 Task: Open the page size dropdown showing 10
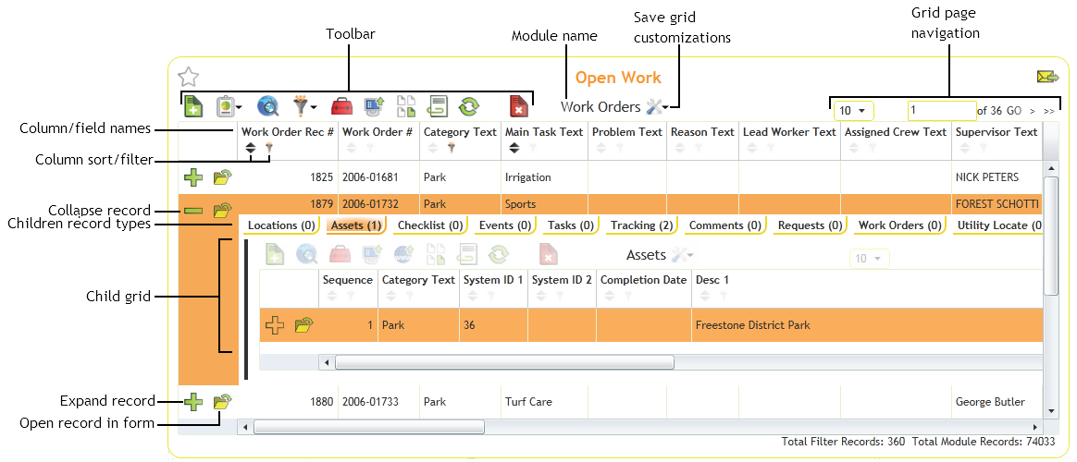852,111
